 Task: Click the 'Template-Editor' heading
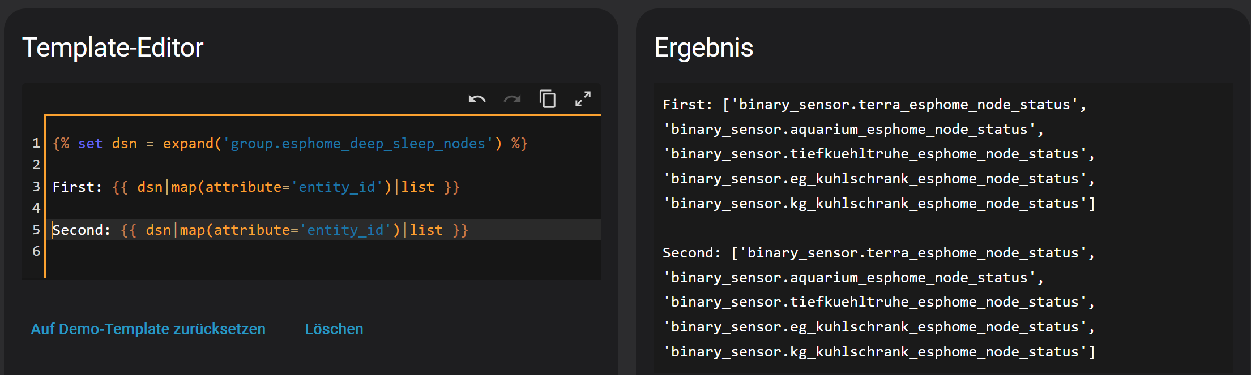(113, 48)
